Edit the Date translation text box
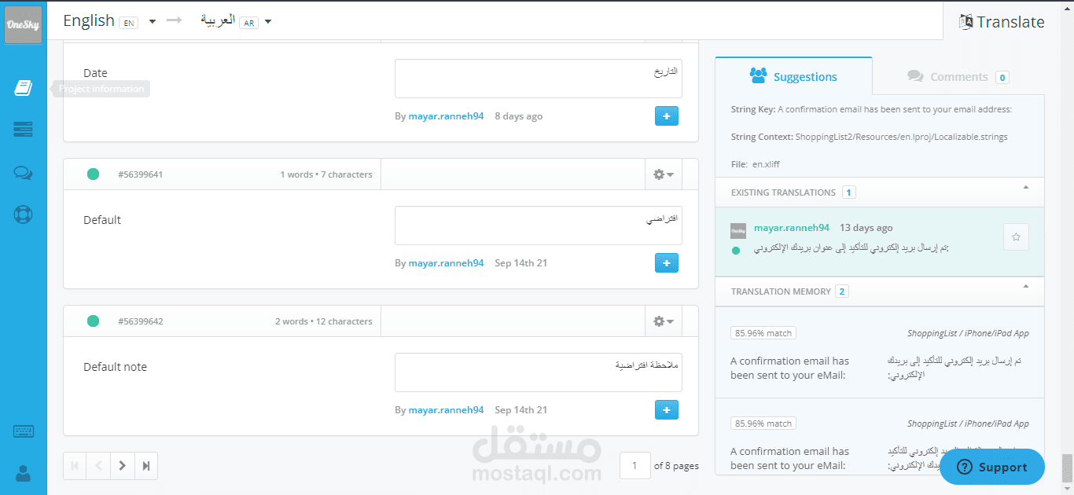1074x495 pixels. [x=538, y=79]
